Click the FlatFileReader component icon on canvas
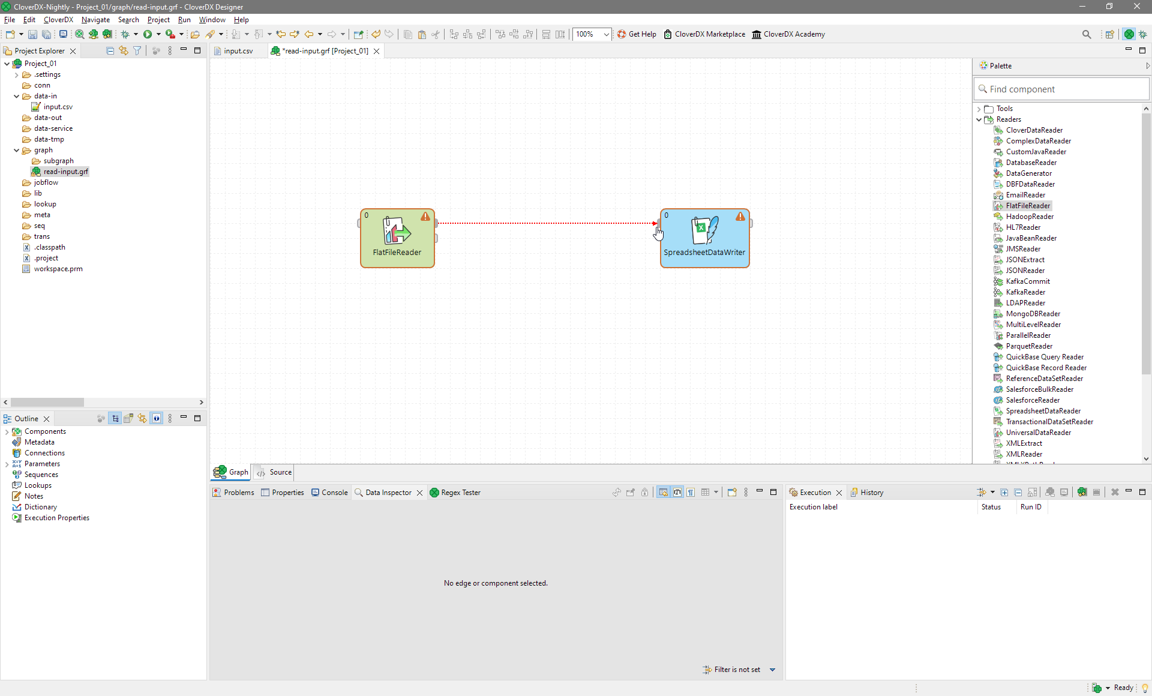This screenshot has height=696, width=1152. pos(397,230)
